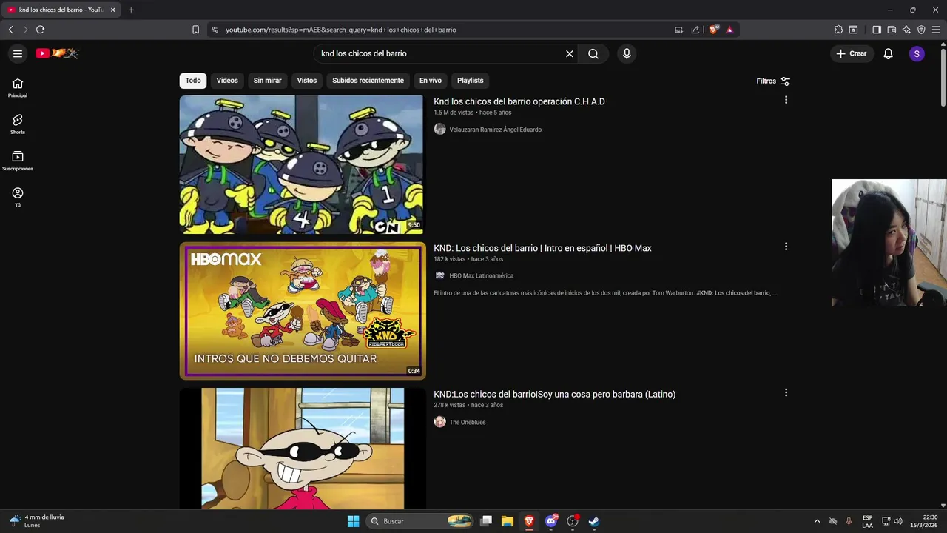Screen dimensions: 947x533
Task: Go to the YouTube home logo
Action: pyautogui.click(x=57, y=53)
